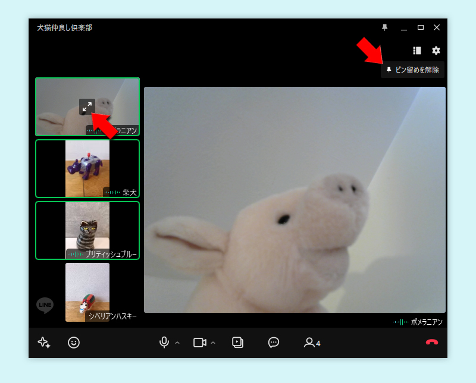476x383 pixels.
Task: Expand microphone options chevron
Action: pos(177,343)
